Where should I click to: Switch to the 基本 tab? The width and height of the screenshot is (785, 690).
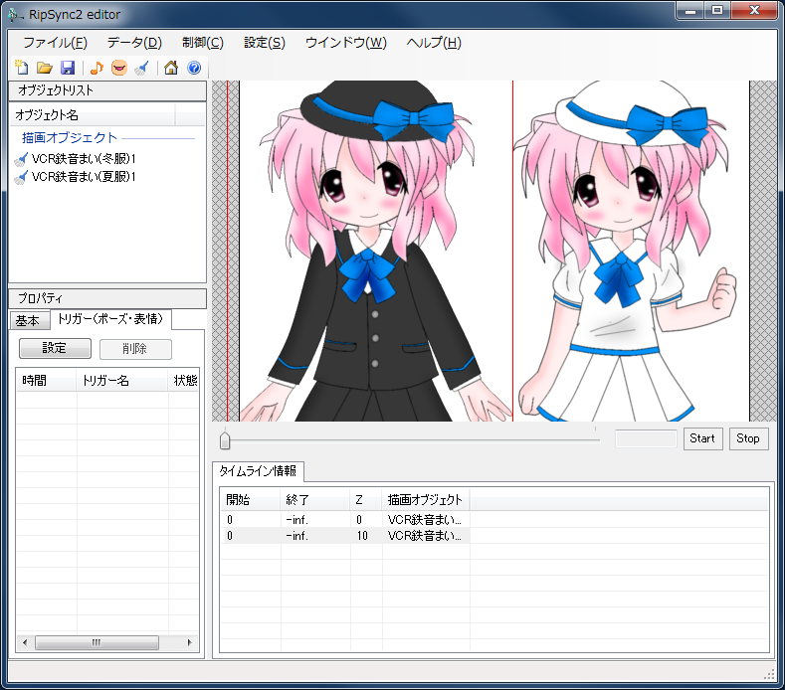point(29,321)
